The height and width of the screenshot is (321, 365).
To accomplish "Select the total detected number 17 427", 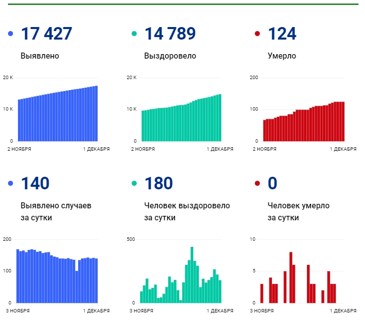I will click(x=47, y=34).
